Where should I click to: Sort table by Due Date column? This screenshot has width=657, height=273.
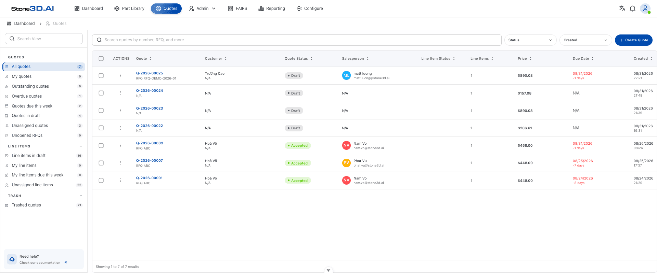pos(583,58)
